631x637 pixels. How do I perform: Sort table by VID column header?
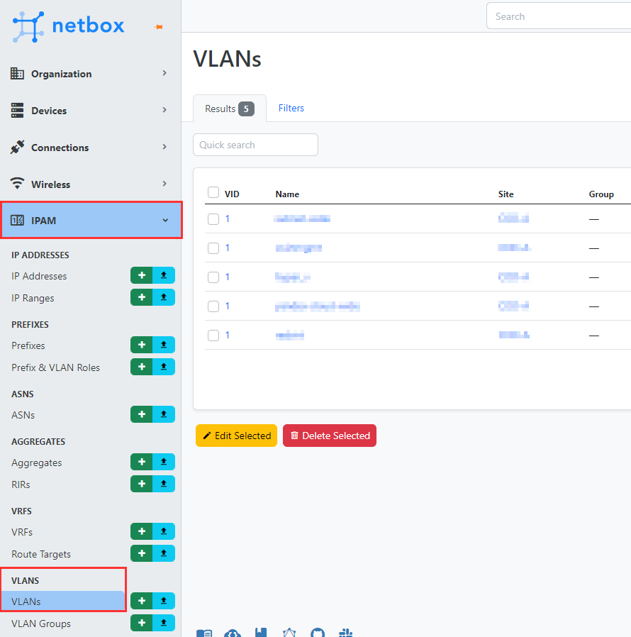click(232, 194)
